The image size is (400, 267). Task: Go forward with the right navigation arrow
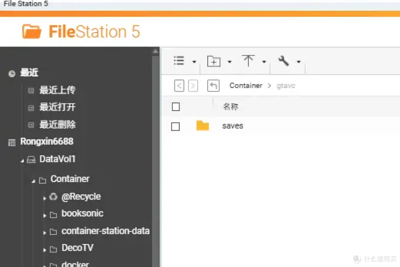(x=193, y=86)
